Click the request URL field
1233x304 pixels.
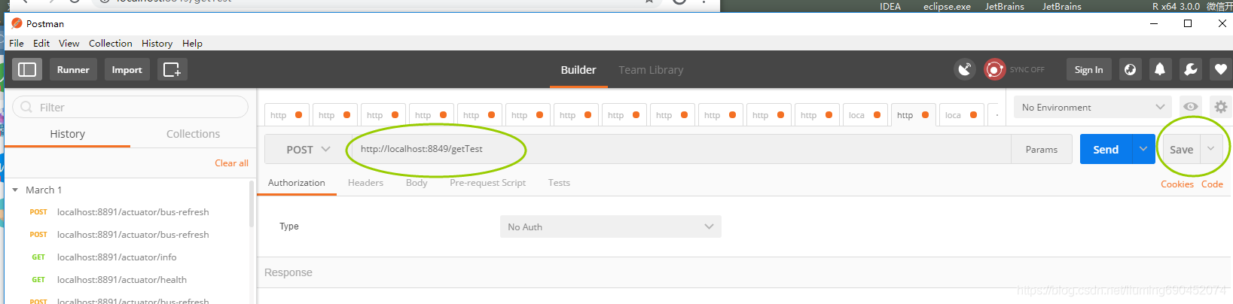pos(680,149)
